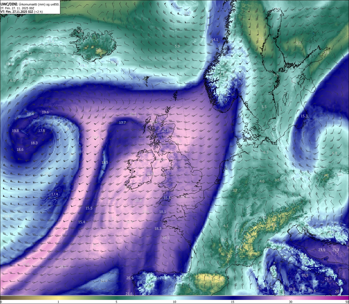
Task: Click the colorbar tick label 10
Action: coord(174,302)
